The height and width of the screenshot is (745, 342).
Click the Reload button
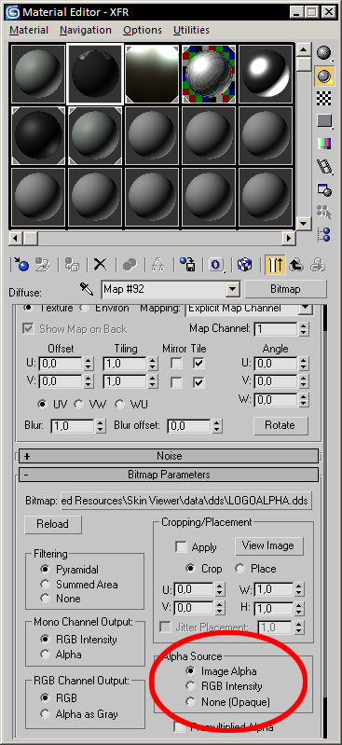coord(53,524)
